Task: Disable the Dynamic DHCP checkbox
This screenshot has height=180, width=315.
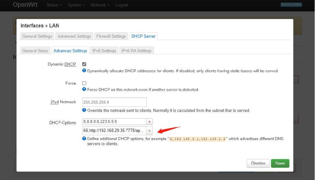Action: (x=84, y=64)
